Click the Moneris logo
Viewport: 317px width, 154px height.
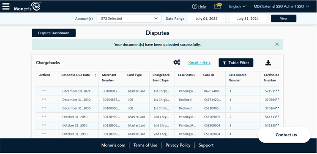pyautogui.click(x=27, y=6)
